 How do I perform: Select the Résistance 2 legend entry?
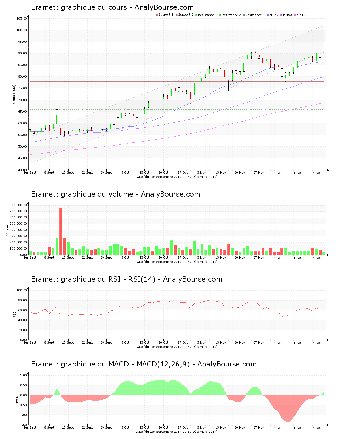point(230,15)
